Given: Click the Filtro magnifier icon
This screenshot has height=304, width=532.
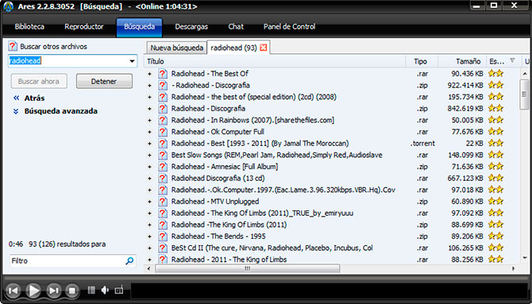Looking at the screenshot, I should click(129, 261).
